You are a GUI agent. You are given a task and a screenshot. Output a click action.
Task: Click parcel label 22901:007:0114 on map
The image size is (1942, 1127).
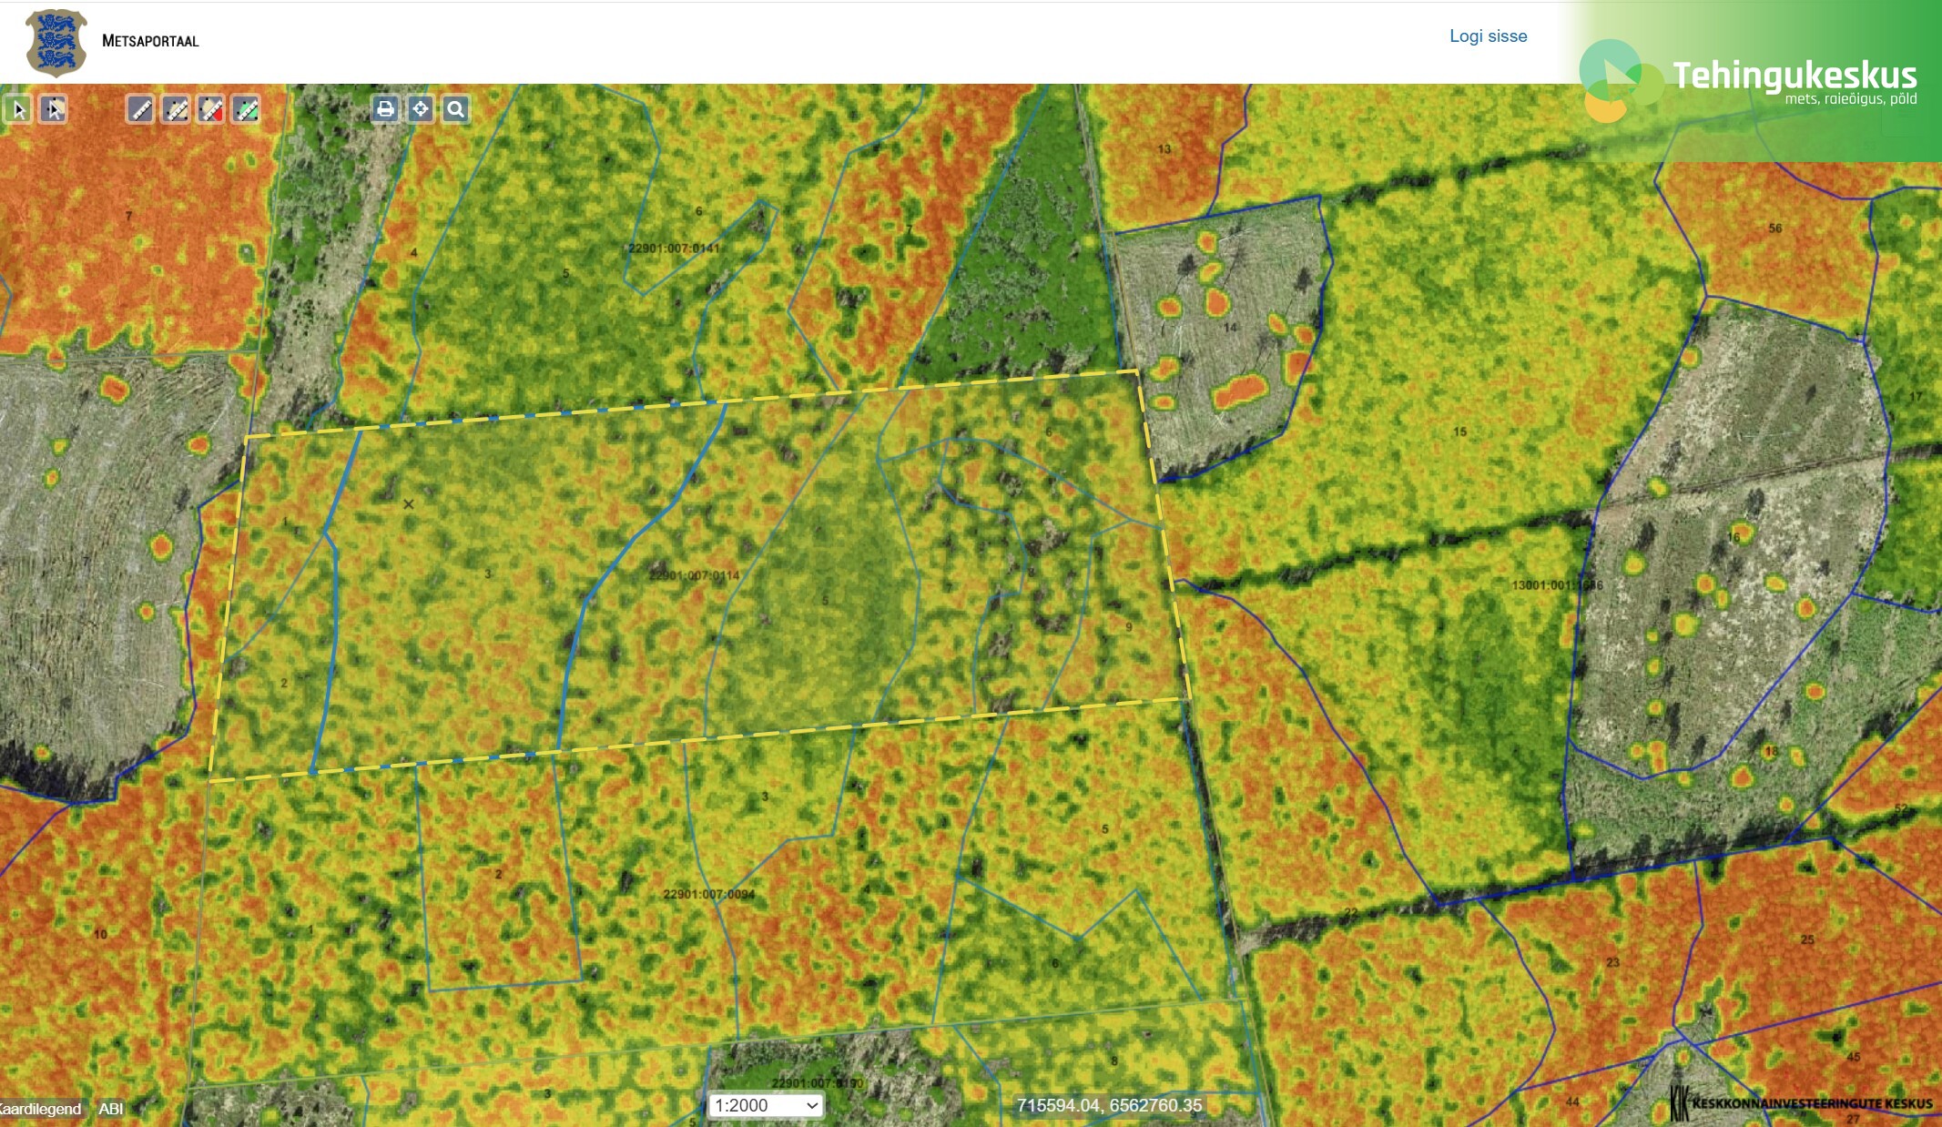[x=694, y=575]
